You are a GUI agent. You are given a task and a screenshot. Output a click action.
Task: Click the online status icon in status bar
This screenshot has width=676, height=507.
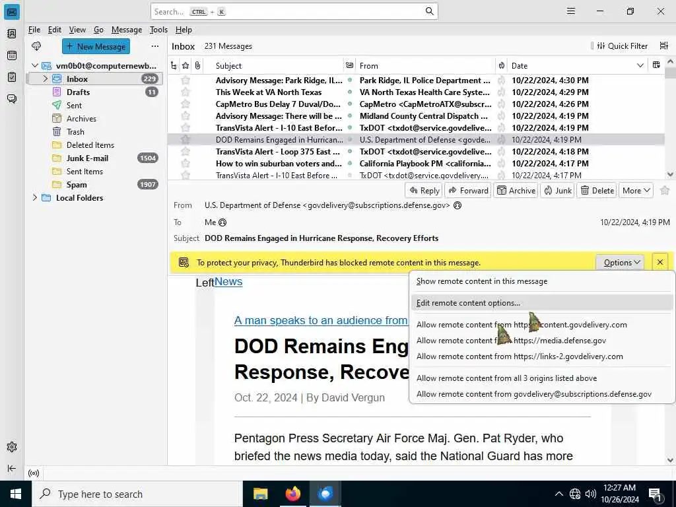click(34, 473)
